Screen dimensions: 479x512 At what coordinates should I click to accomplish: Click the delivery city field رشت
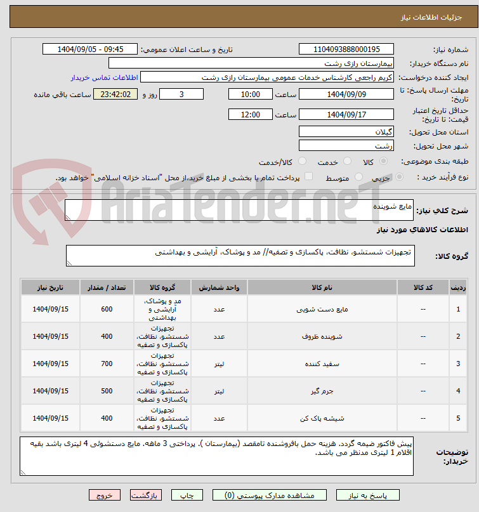point(346,146)
